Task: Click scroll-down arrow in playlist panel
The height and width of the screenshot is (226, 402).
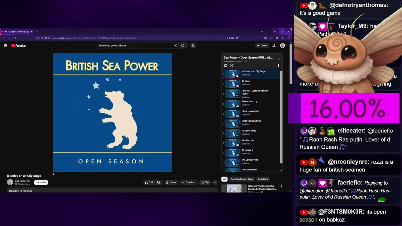Action: 281,170
